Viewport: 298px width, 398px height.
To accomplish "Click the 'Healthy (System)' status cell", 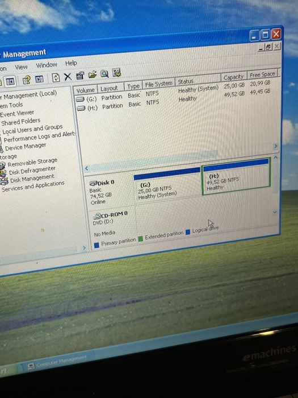I will click(198, 89).
